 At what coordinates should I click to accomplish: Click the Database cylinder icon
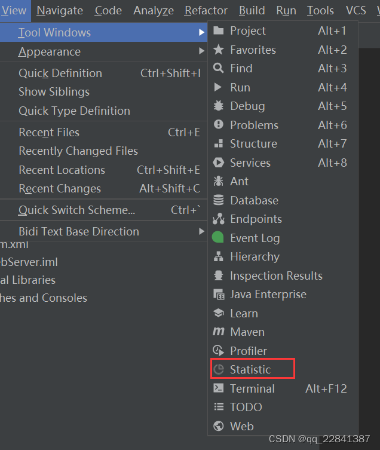pyautogui.click(x=219, y=200)
